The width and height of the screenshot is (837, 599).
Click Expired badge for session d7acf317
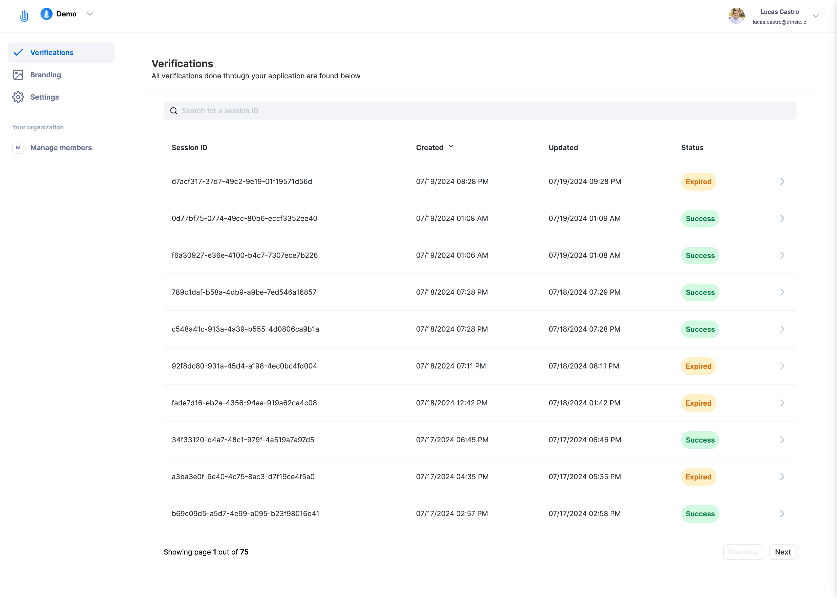[x=698, y=182]
